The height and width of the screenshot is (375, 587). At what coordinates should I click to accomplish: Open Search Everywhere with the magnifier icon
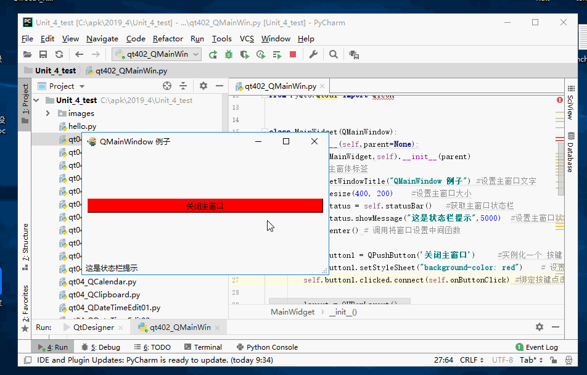point(333,54)
